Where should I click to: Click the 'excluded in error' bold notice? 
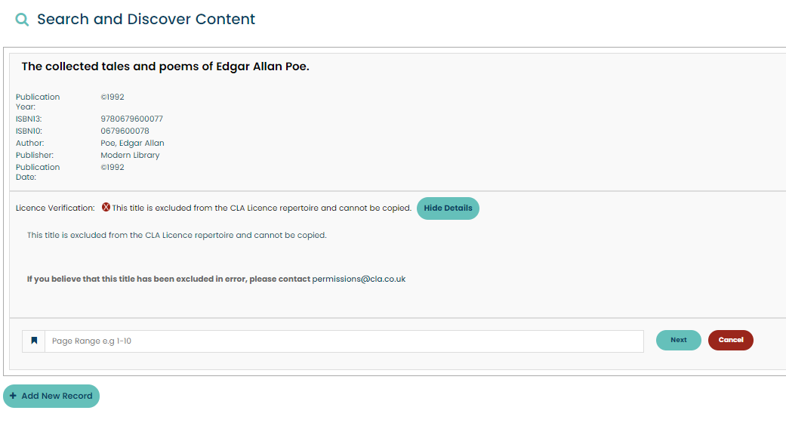point(168,279)
